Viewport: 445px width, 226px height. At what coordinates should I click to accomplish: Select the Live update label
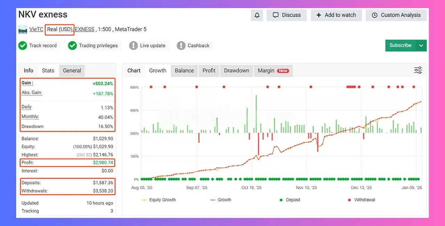(153, 46)
